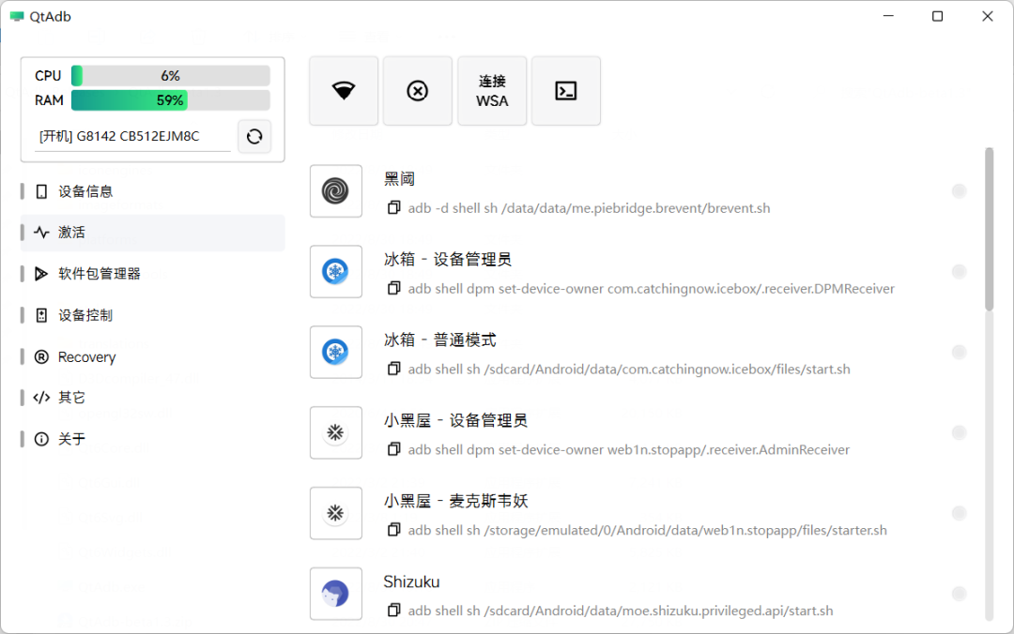Select the [开机] G8142 device field
Image resolution: width=1014 pixels, height=634 pixels.
132,136
